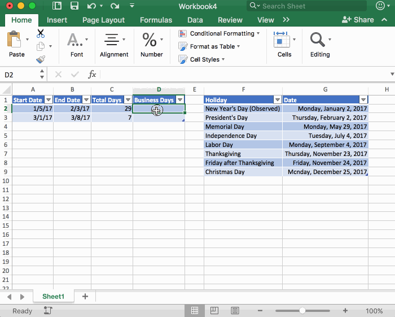Collapse the ribbon with chevron
Viewport: 395px width, 317px height.
click(x=384, y=20)
